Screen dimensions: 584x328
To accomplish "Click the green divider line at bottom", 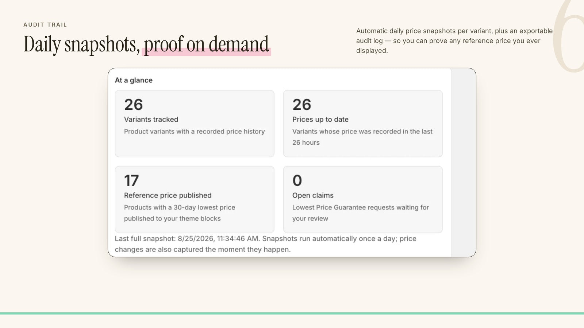I will pyautogui.click(x=292, y=313).
